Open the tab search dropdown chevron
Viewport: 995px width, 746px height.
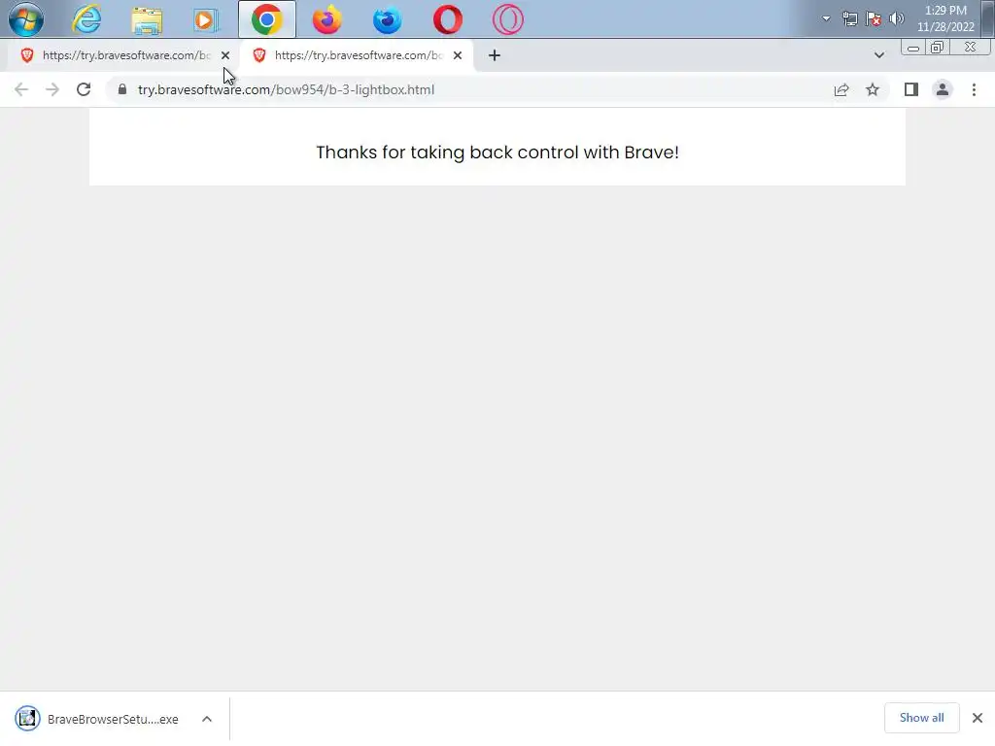tap(878, 55)
